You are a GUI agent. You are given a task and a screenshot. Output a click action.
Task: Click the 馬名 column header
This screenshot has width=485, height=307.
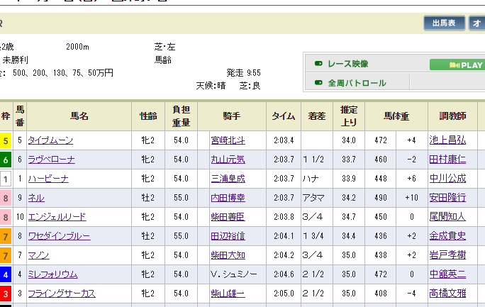pos(79,116)
